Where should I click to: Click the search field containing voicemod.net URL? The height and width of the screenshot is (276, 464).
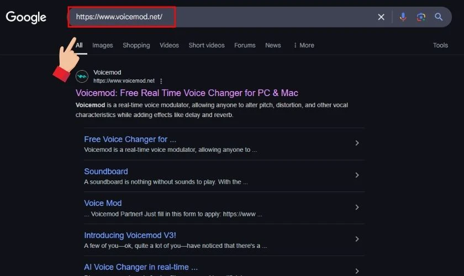[x=259, y=17]
